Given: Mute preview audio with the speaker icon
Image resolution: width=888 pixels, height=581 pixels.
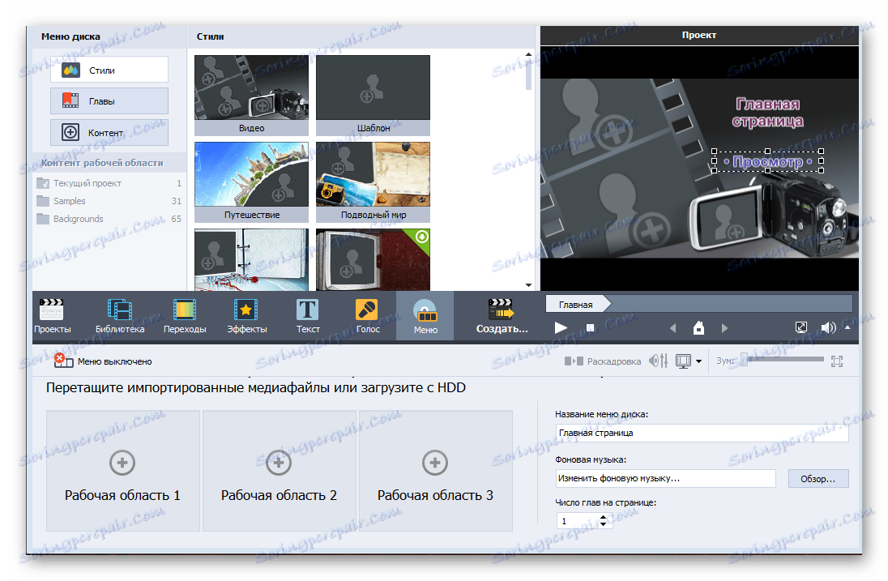Looking at the screenshot, I should pyautogui.click(x=829, y=327).
